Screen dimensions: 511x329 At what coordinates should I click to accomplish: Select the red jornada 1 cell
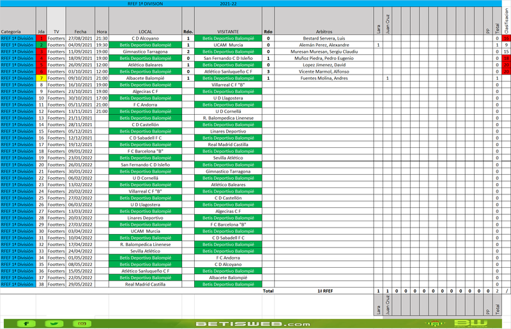tap(41, 38)
